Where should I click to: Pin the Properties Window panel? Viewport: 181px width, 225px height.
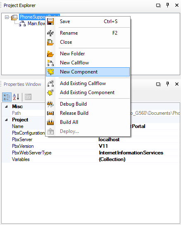[167, 84]
